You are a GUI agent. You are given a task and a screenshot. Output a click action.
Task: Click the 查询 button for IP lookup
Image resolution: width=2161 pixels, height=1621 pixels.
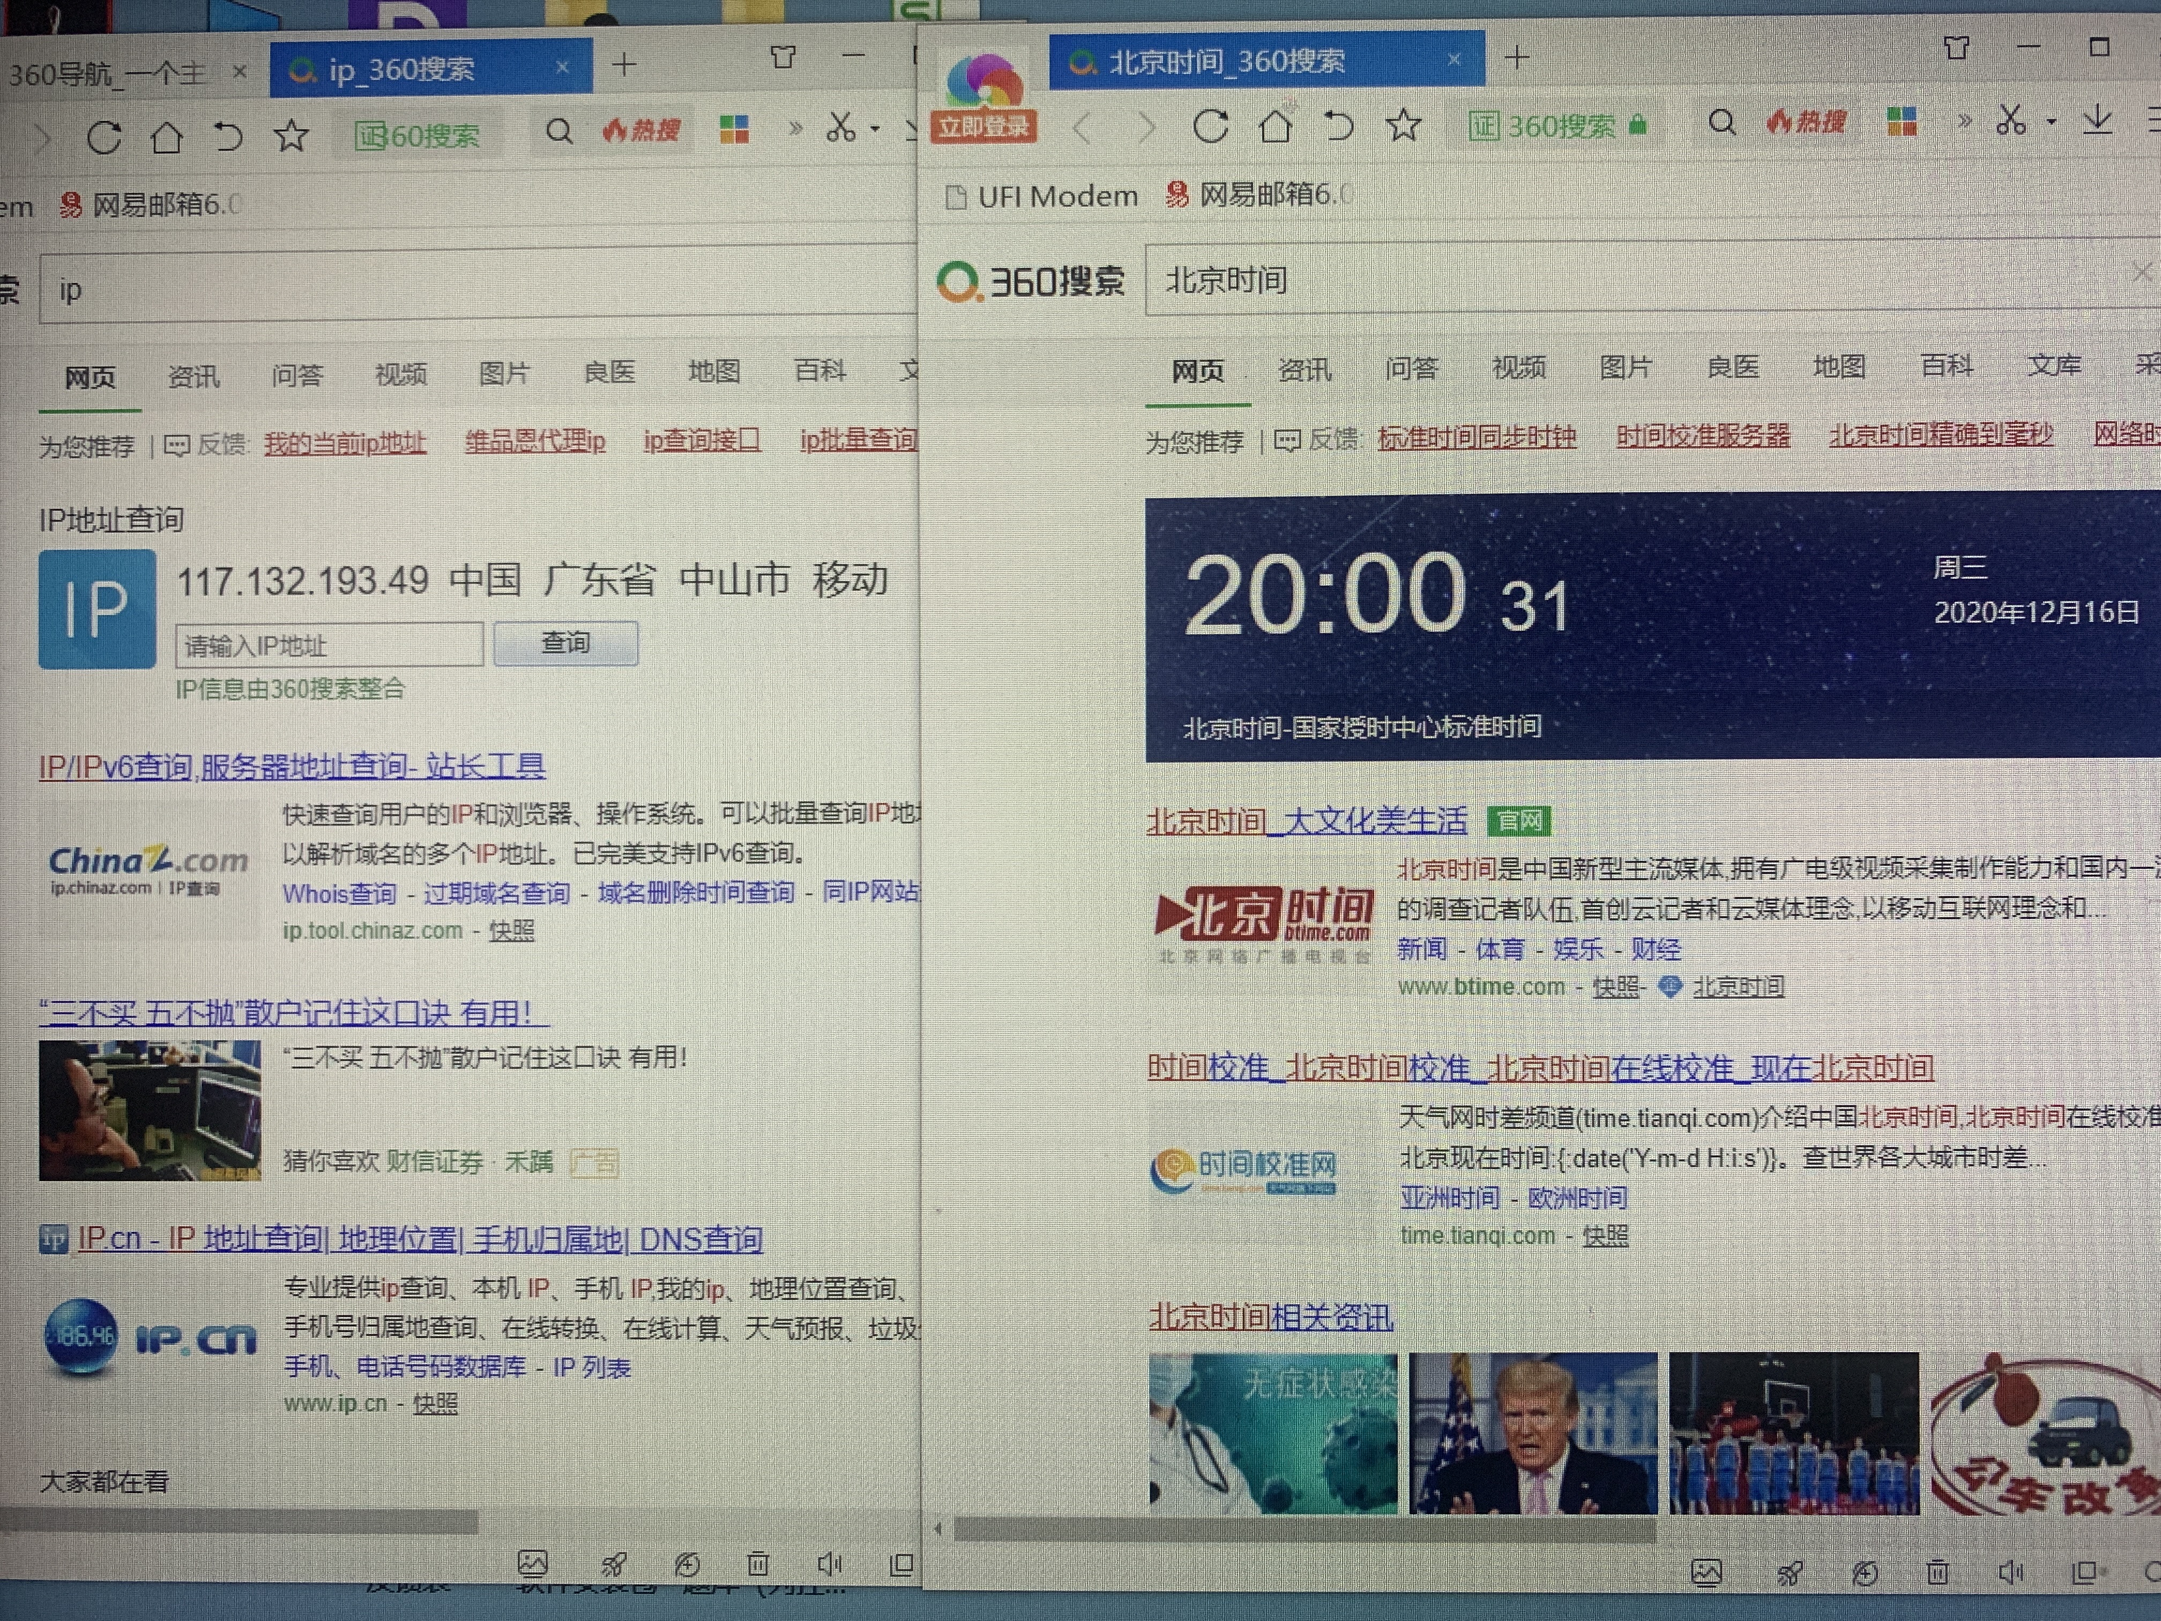[565, 644]
